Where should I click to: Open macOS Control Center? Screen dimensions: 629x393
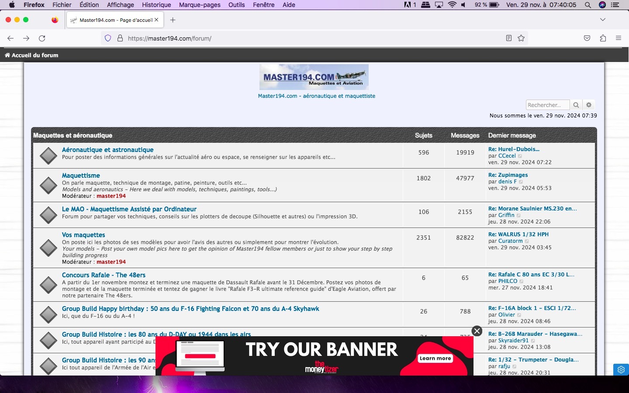pos(615,5)
